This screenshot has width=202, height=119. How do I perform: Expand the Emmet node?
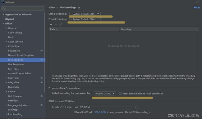click(6, 91)
